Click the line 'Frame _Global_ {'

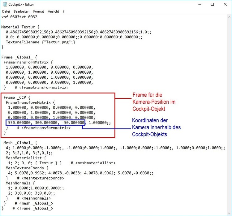pos(19,57)
